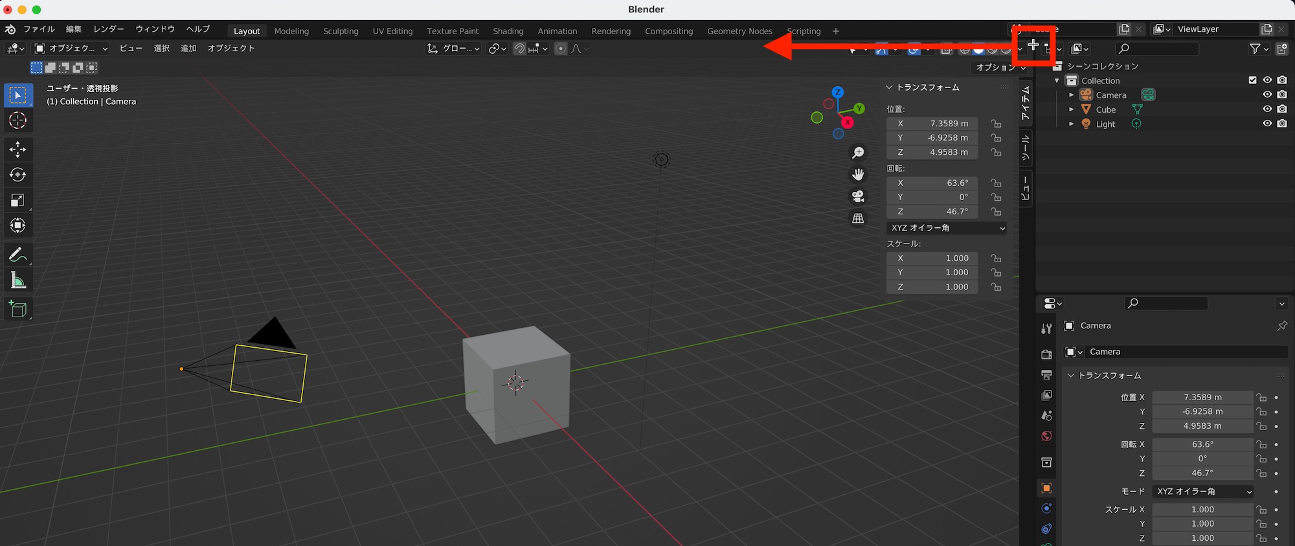Image resolution: width=1295 pixels, height=546 pixels.
Task: Click the オプション button
Action: 1000,67
